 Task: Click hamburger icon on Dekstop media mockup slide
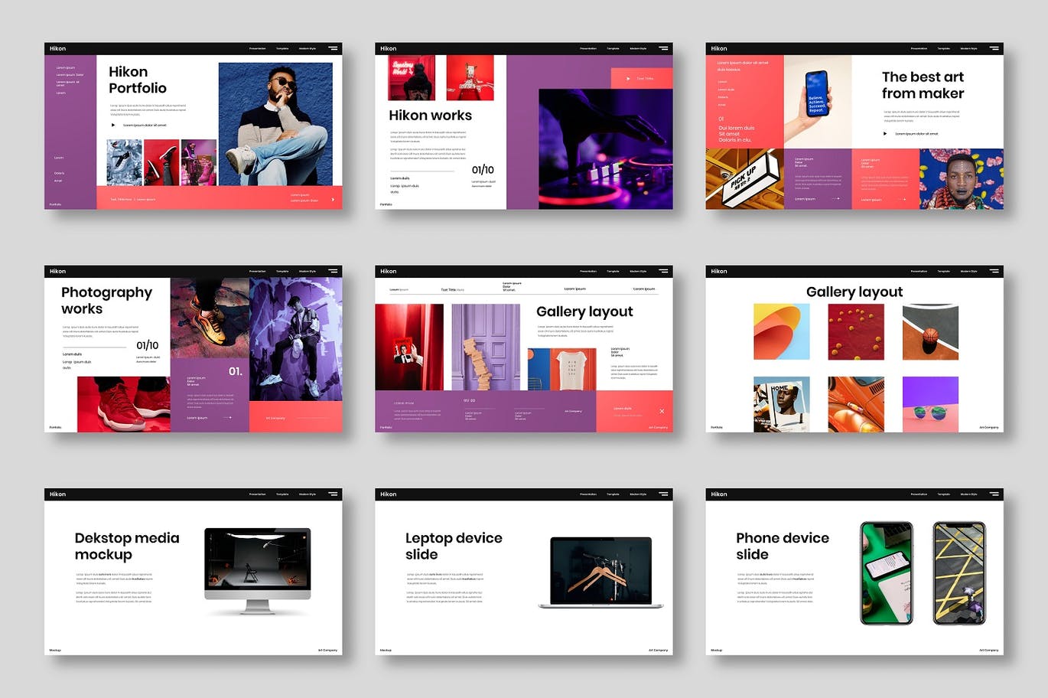point(333,494)
